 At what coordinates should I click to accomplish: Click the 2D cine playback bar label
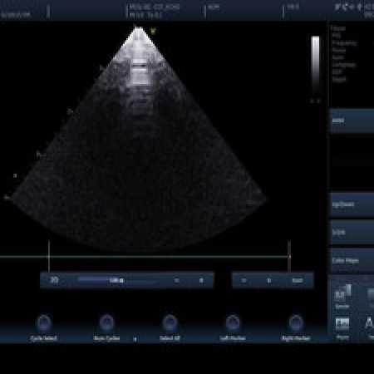click(54, 280)
